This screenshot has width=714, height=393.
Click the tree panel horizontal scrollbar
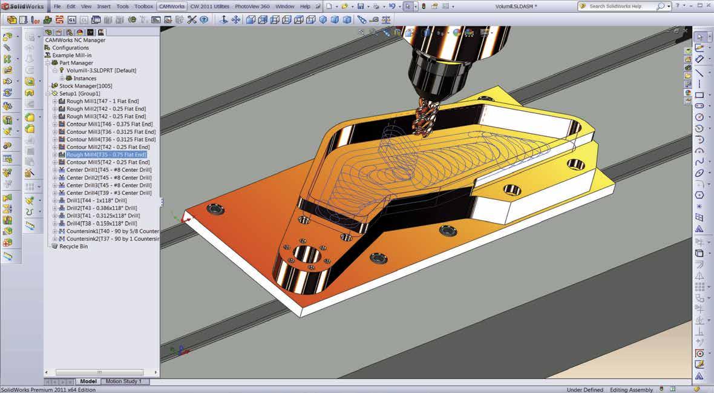click(99, 372)
